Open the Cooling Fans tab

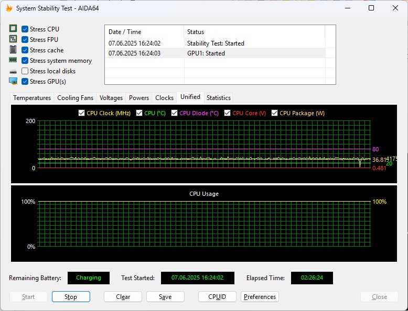75,98
